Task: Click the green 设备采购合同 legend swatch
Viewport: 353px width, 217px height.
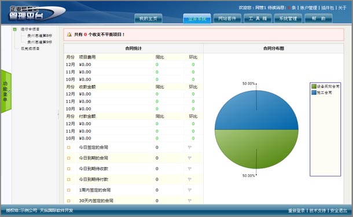Action: click(314, 86)
